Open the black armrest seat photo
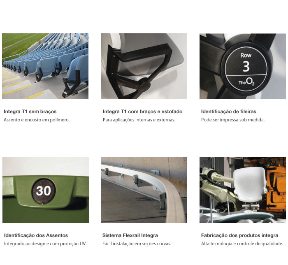This screenshot has width=288, height=265. [x=144, y=66]
